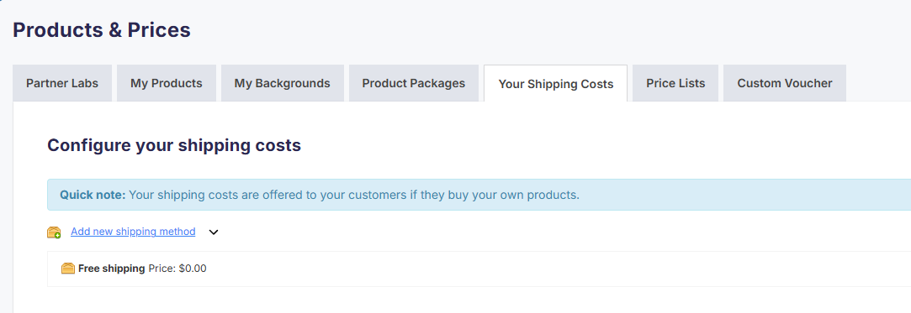Open the My Products tab
This screenshot has height=313, width=911.
[x=167, y=83]
